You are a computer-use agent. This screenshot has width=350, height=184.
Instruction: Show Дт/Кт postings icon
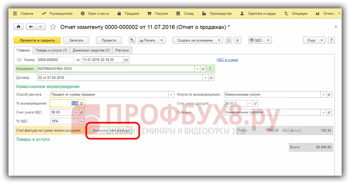click(132, 40)
